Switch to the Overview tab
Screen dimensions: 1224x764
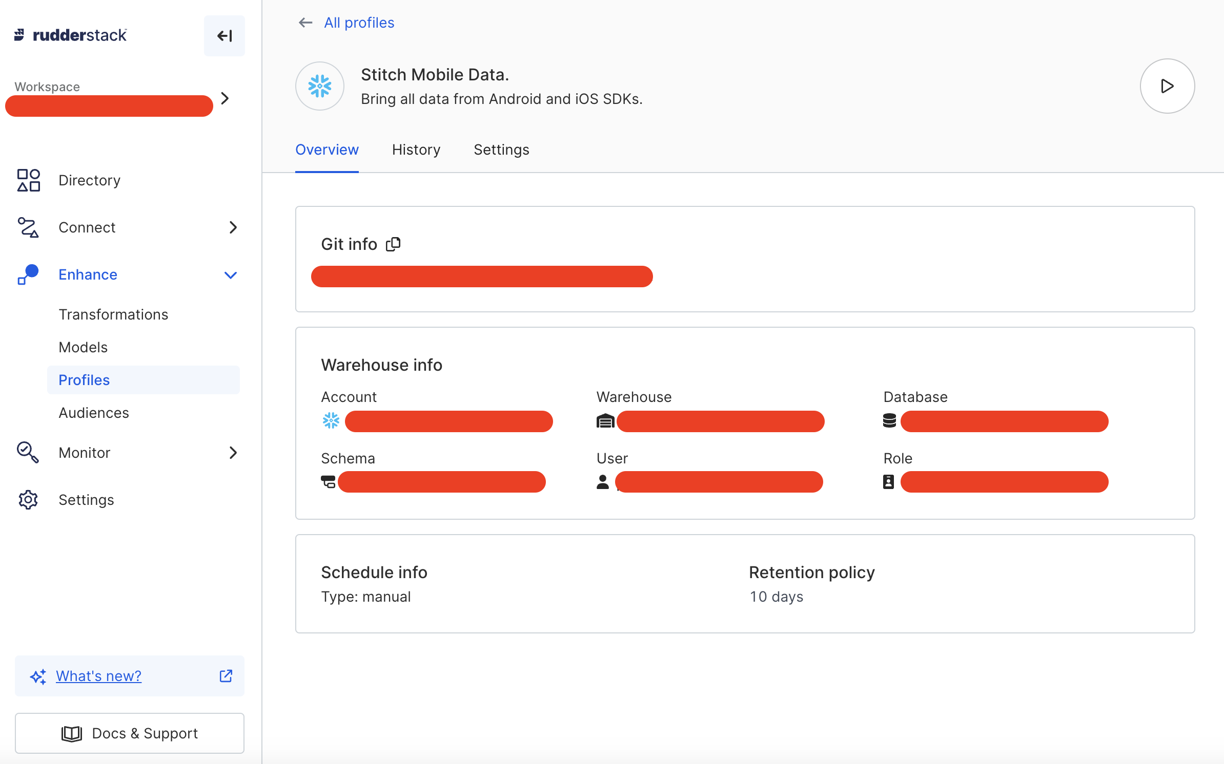tap(327, 150)
